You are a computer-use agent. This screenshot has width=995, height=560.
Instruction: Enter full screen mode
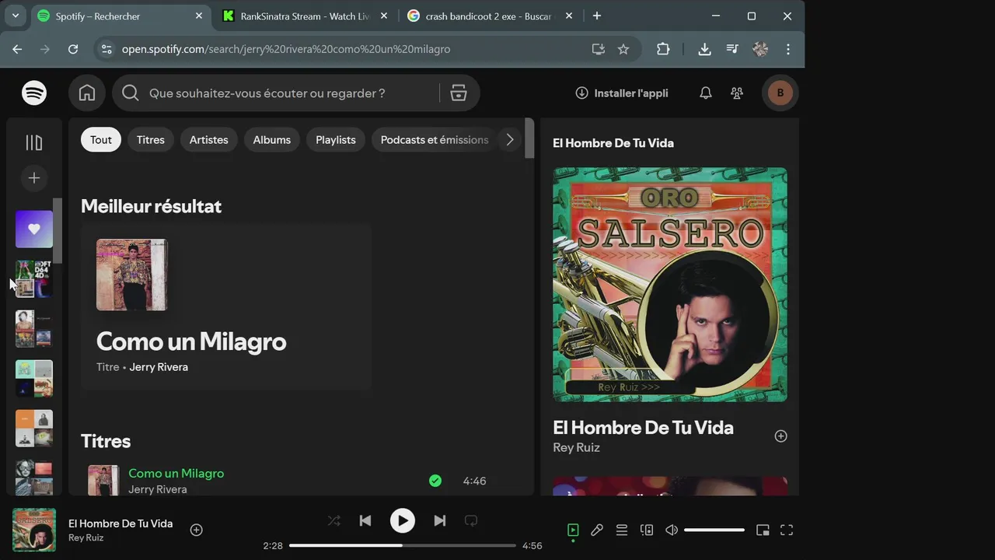787,530
